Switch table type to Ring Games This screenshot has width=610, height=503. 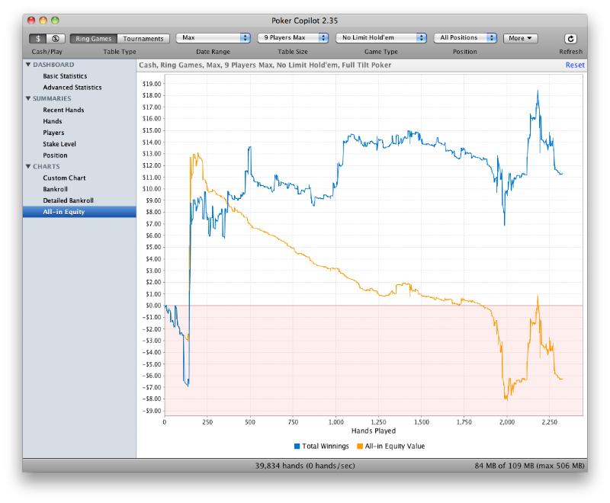coord(93,38)
